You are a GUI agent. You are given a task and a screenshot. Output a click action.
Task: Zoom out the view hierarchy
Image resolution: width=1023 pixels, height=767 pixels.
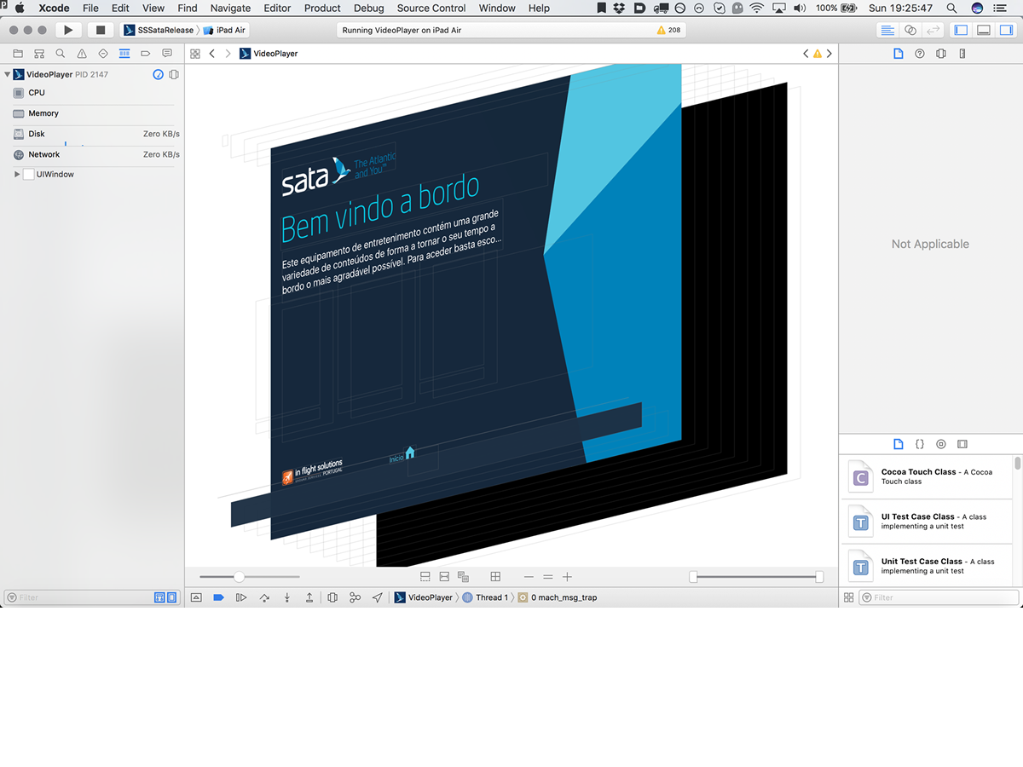529,577
